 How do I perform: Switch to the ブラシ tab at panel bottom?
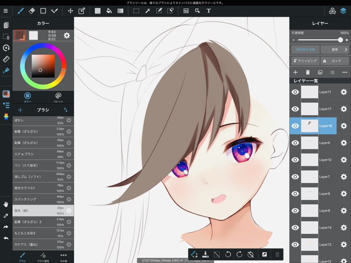coord(22,257)
